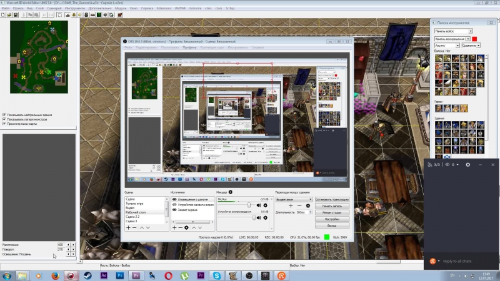500x281 pixels.
Task: Create a new map in World Editor toolbar
Action: tap(3, 14)
